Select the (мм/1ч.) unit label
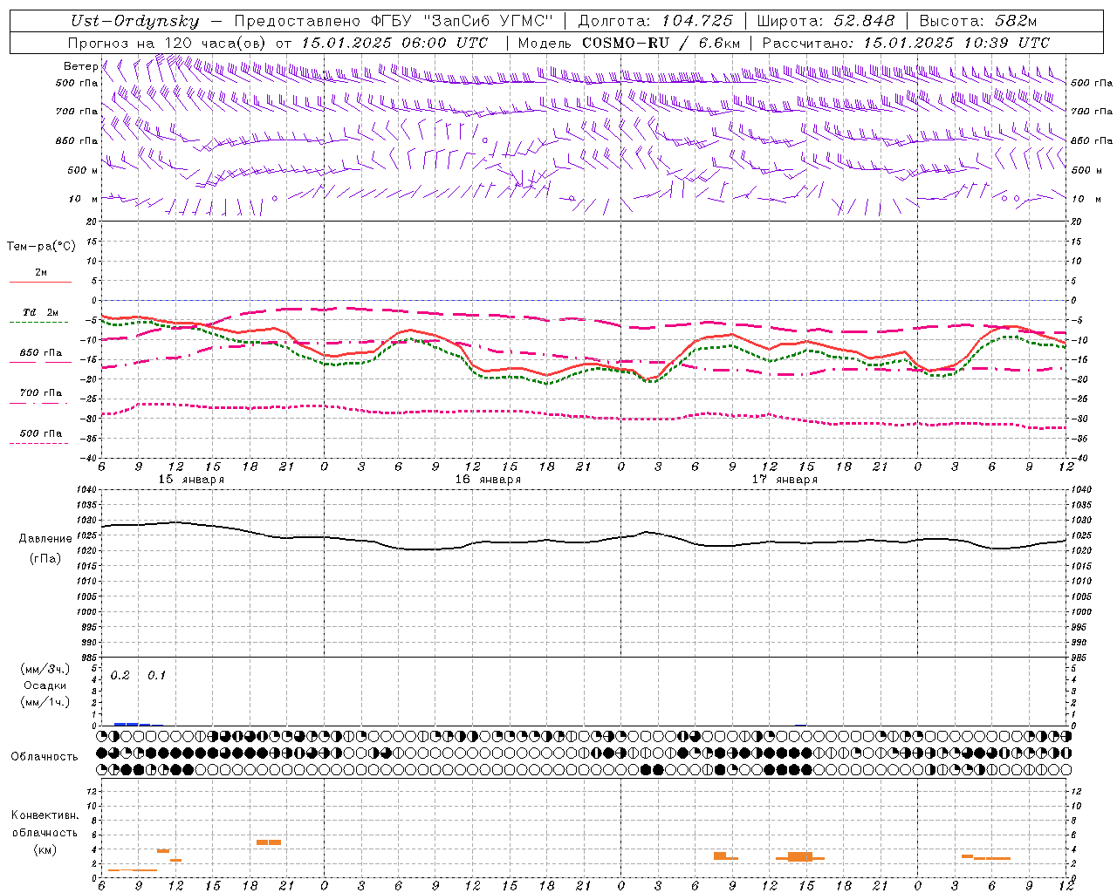1117x893 pixels. point(45,702)
